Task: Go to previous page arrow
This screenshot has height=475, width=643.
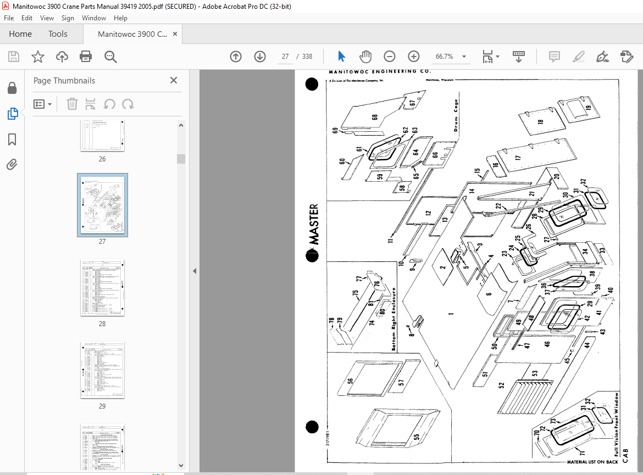Action: click(x=236, y=57)
